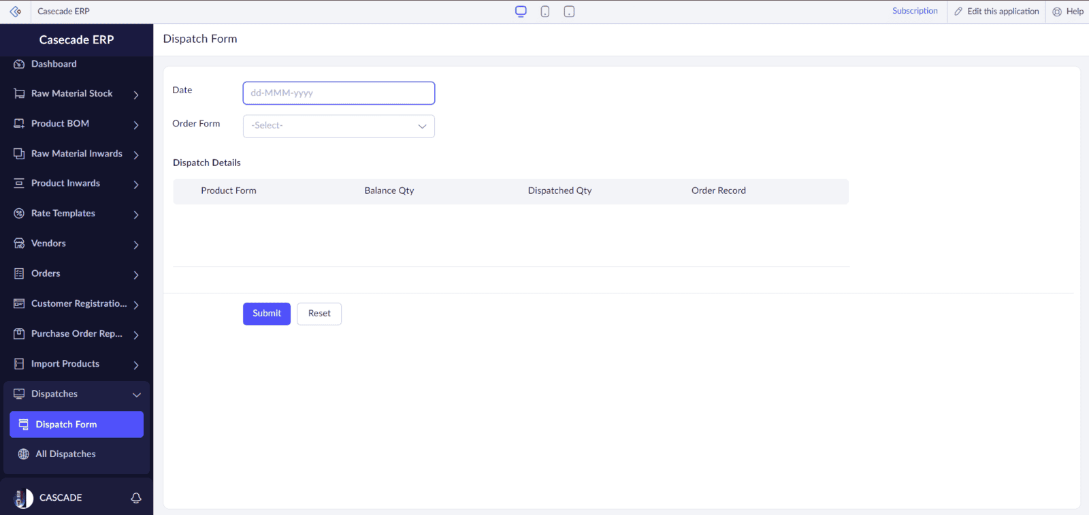This screenshot has height=515, width=1089.
Task: Click Edit this application
Action: pyautogui.click(x=1003, y=12)
